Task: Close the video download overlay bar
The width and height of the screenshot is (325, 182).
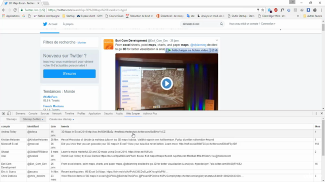Action: 216,50
